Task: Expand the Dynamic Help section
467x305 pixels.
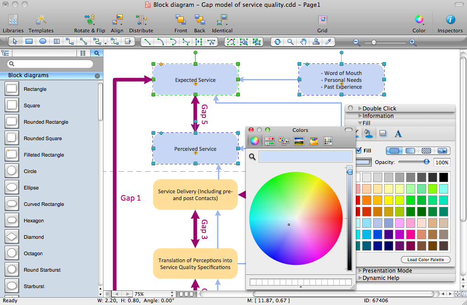Action: tap(360, 278)
